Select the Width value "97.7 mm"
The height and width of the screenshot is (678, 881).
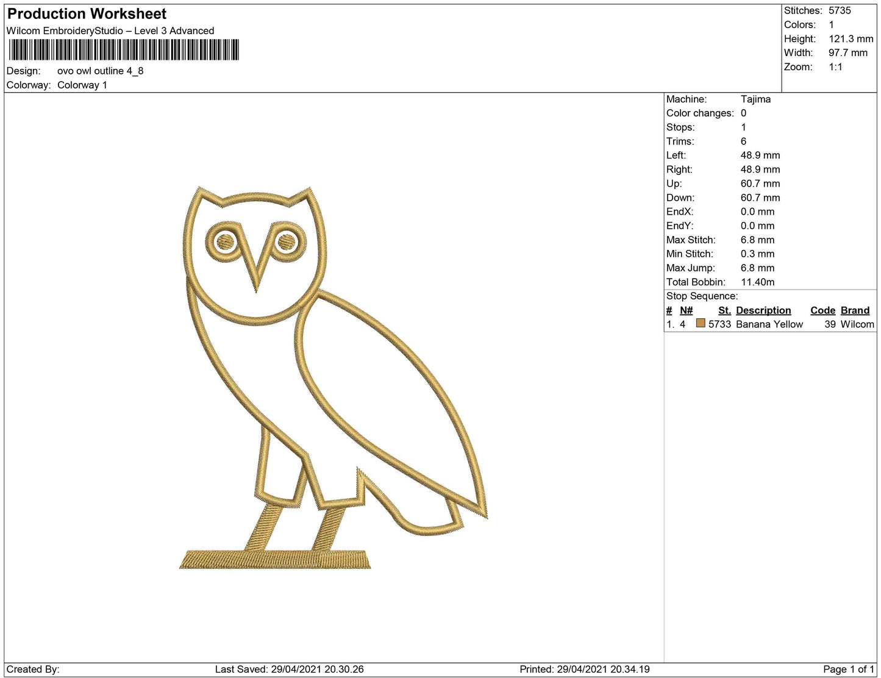click(x=848, y=52)
